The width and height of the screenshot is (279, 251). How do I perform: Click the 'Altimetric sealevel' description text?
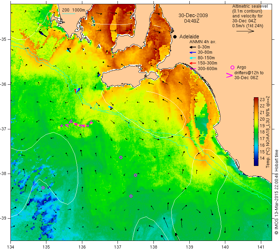pyautogui.click(x=250, y=6)
